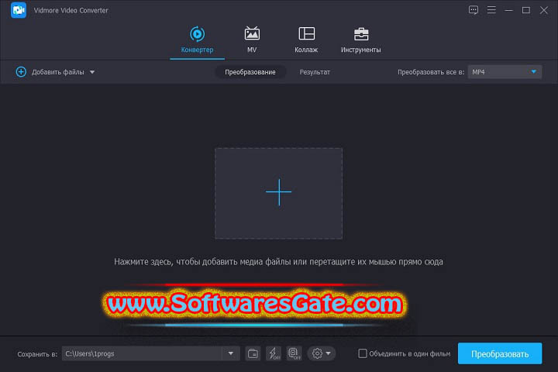558x372 pixels.
Task: Open the output folder icon
Action: 253,353
